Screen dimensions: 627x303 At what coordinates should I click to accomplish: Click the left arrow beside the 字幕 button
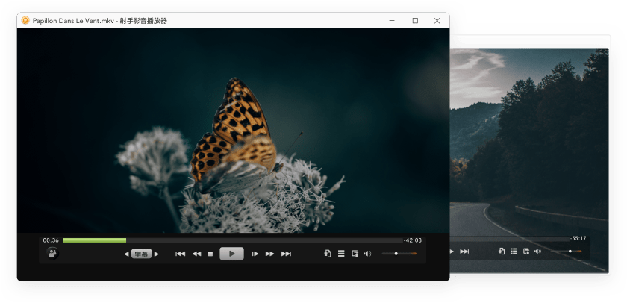[x=126, y=254]
